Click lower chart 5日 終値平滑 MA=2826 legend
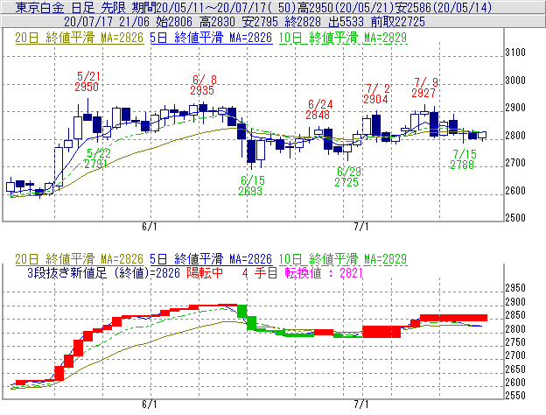Viewport: 546px width, 415px height. [211, 259]
